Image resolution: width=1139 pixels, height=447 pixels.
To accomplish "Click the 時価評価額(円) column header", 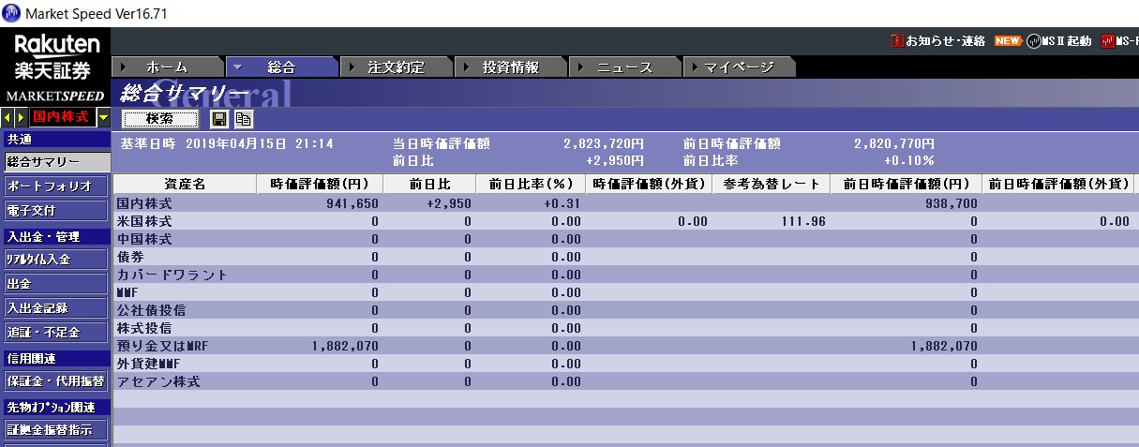I will point(320,184).
